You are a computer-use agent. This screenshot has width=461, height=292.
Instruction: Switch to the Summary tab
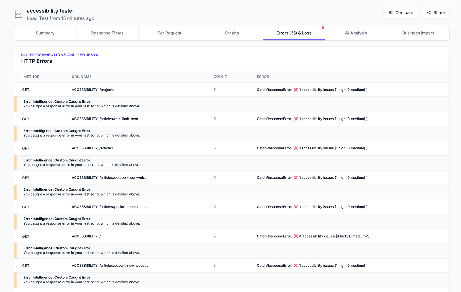point(45,33)
